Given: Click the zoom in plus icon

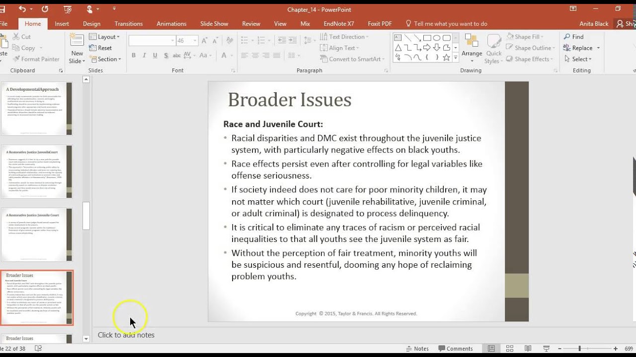Looking at the screenshot, I should pyautogui.click(x=615, y=349).
